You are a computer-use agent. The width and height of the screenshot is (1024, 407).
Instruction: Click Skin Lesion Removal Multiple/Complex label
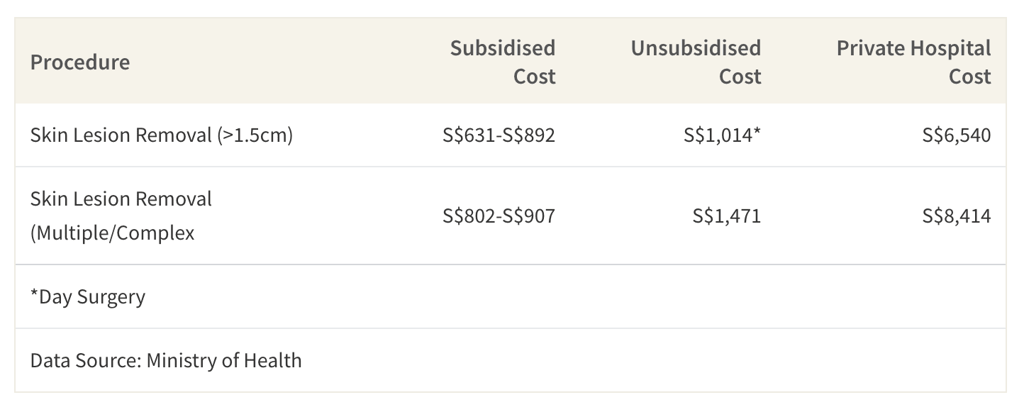tap(121, 216)
